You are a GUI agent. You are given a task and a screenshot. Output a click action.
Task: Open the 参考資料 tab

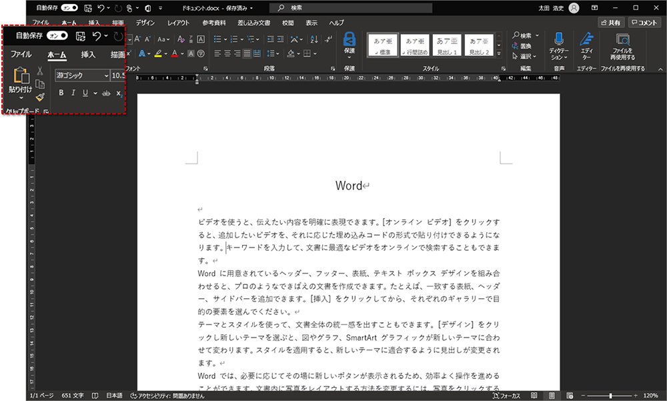tap(214, 23)
